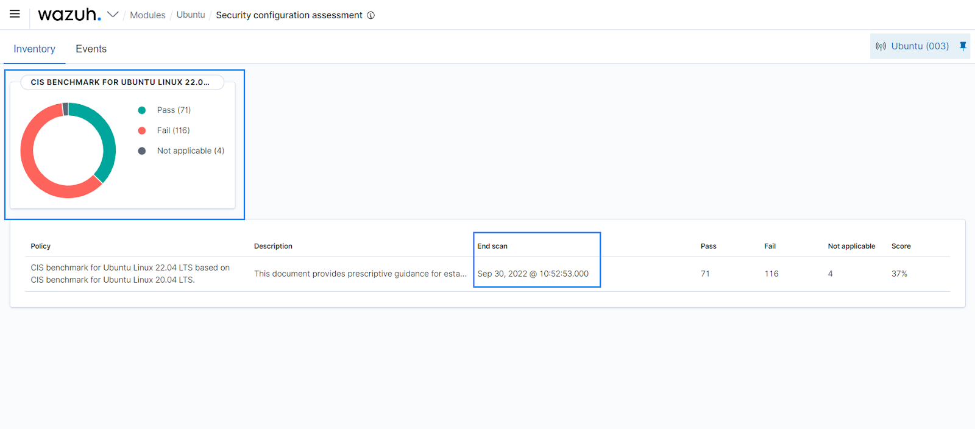This screenshot has height=429, width=975.
Task: Sort by the Pass column header
Action: 708,246
